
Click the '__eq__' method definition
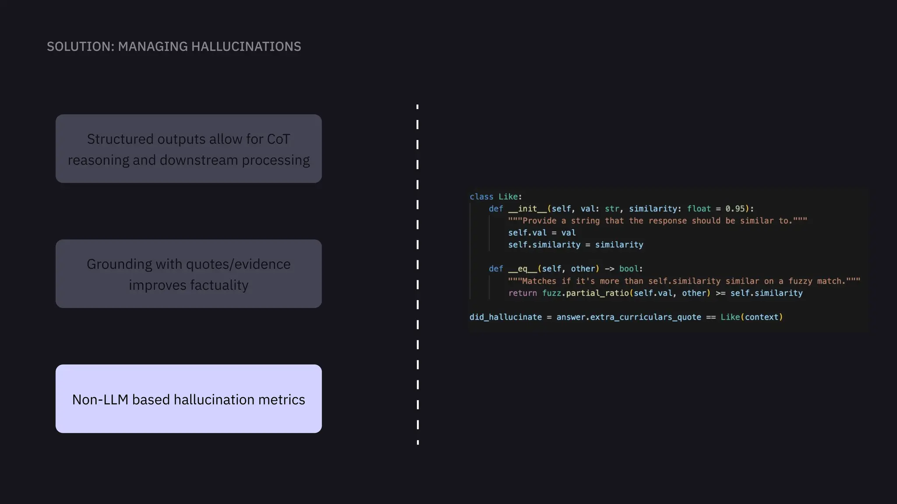click(523, 269)
